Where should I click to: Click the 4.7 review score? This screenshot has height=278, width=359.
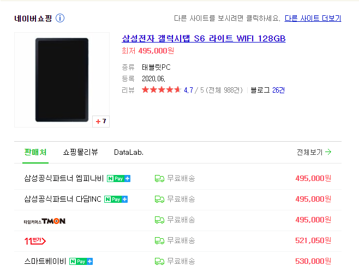pos(188,90)
